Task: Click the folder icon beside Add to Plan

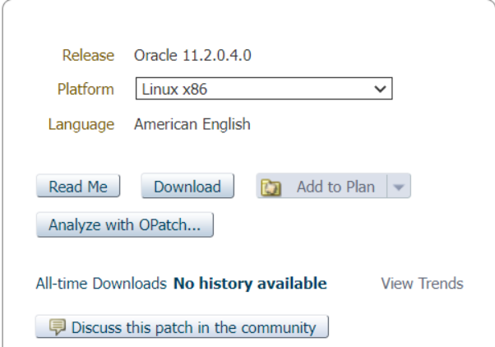Action: coord(272,187)
